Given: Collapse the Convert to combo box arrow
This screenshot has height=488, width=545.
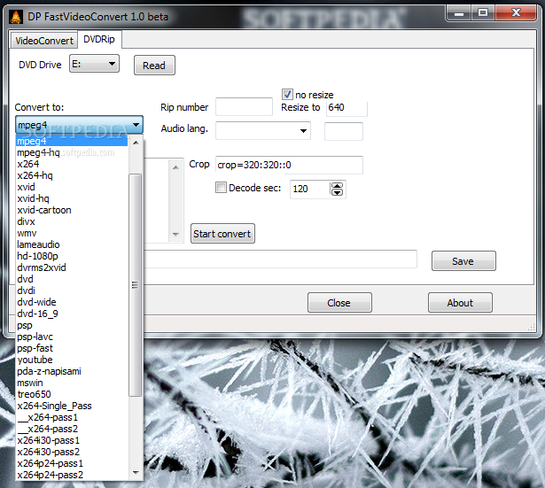Looking at the screenshot, I should tap(136, 125).
